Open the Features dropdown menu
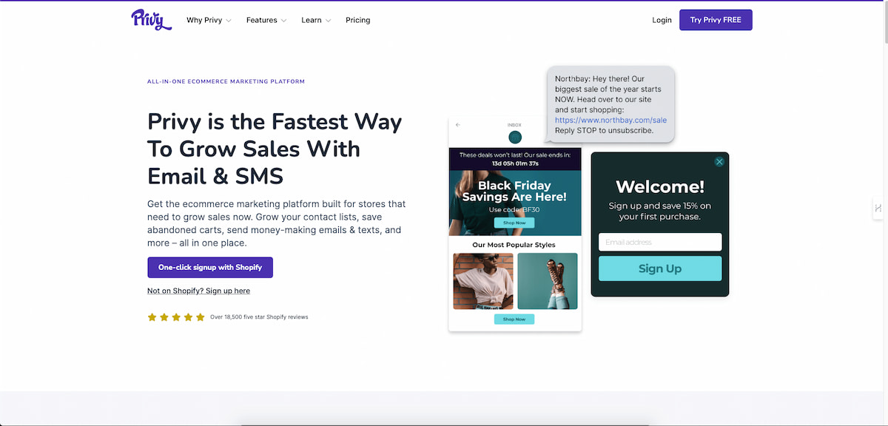Viewport: 888px width, 426px height. (x=266, y=20)
